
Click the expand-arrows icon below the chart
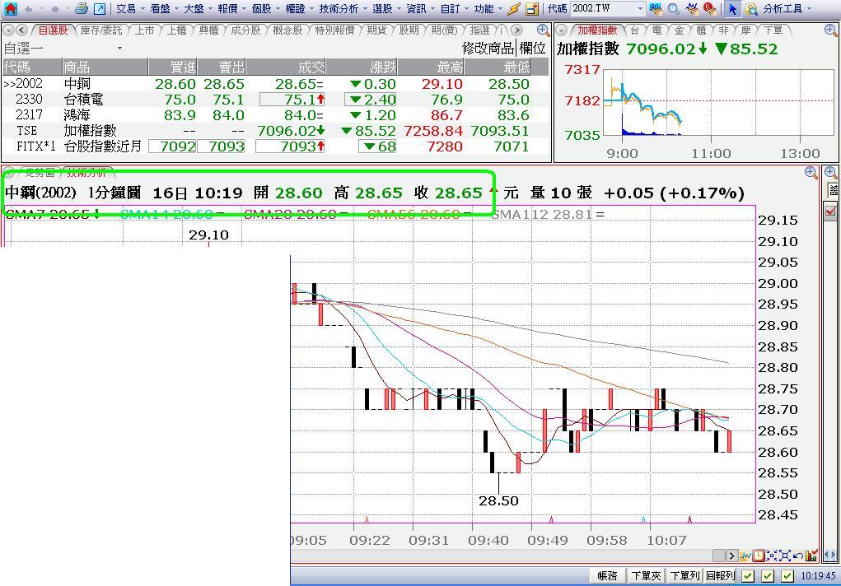784,556
